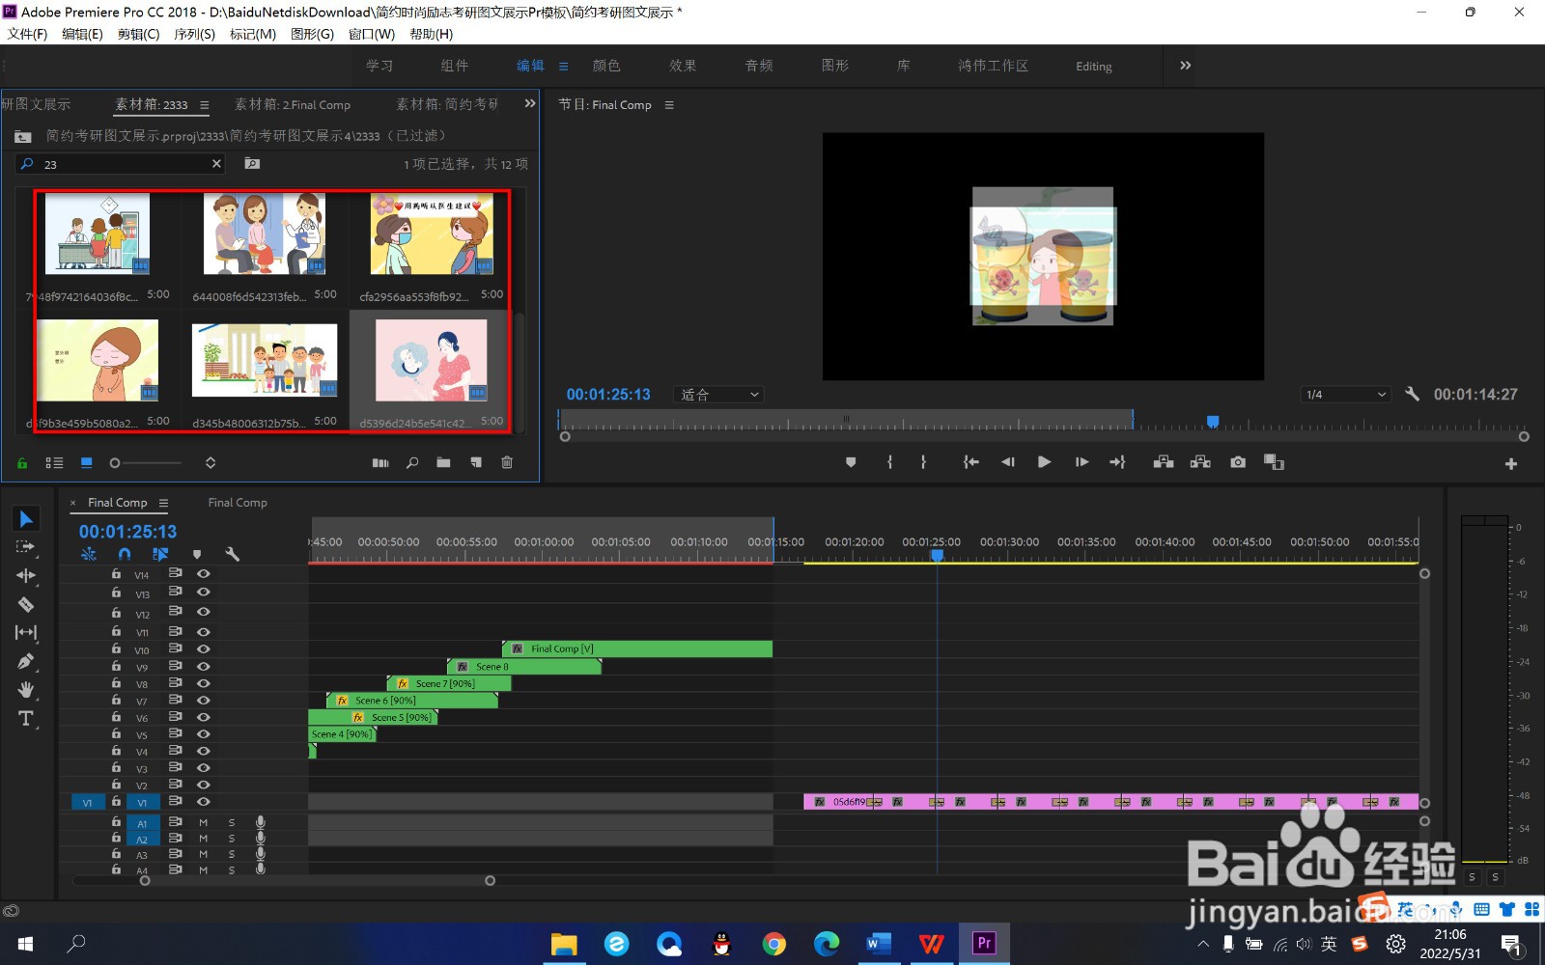Select the Pen tool
Screen dimensions: 1545x965
click(x=26, y=662)
